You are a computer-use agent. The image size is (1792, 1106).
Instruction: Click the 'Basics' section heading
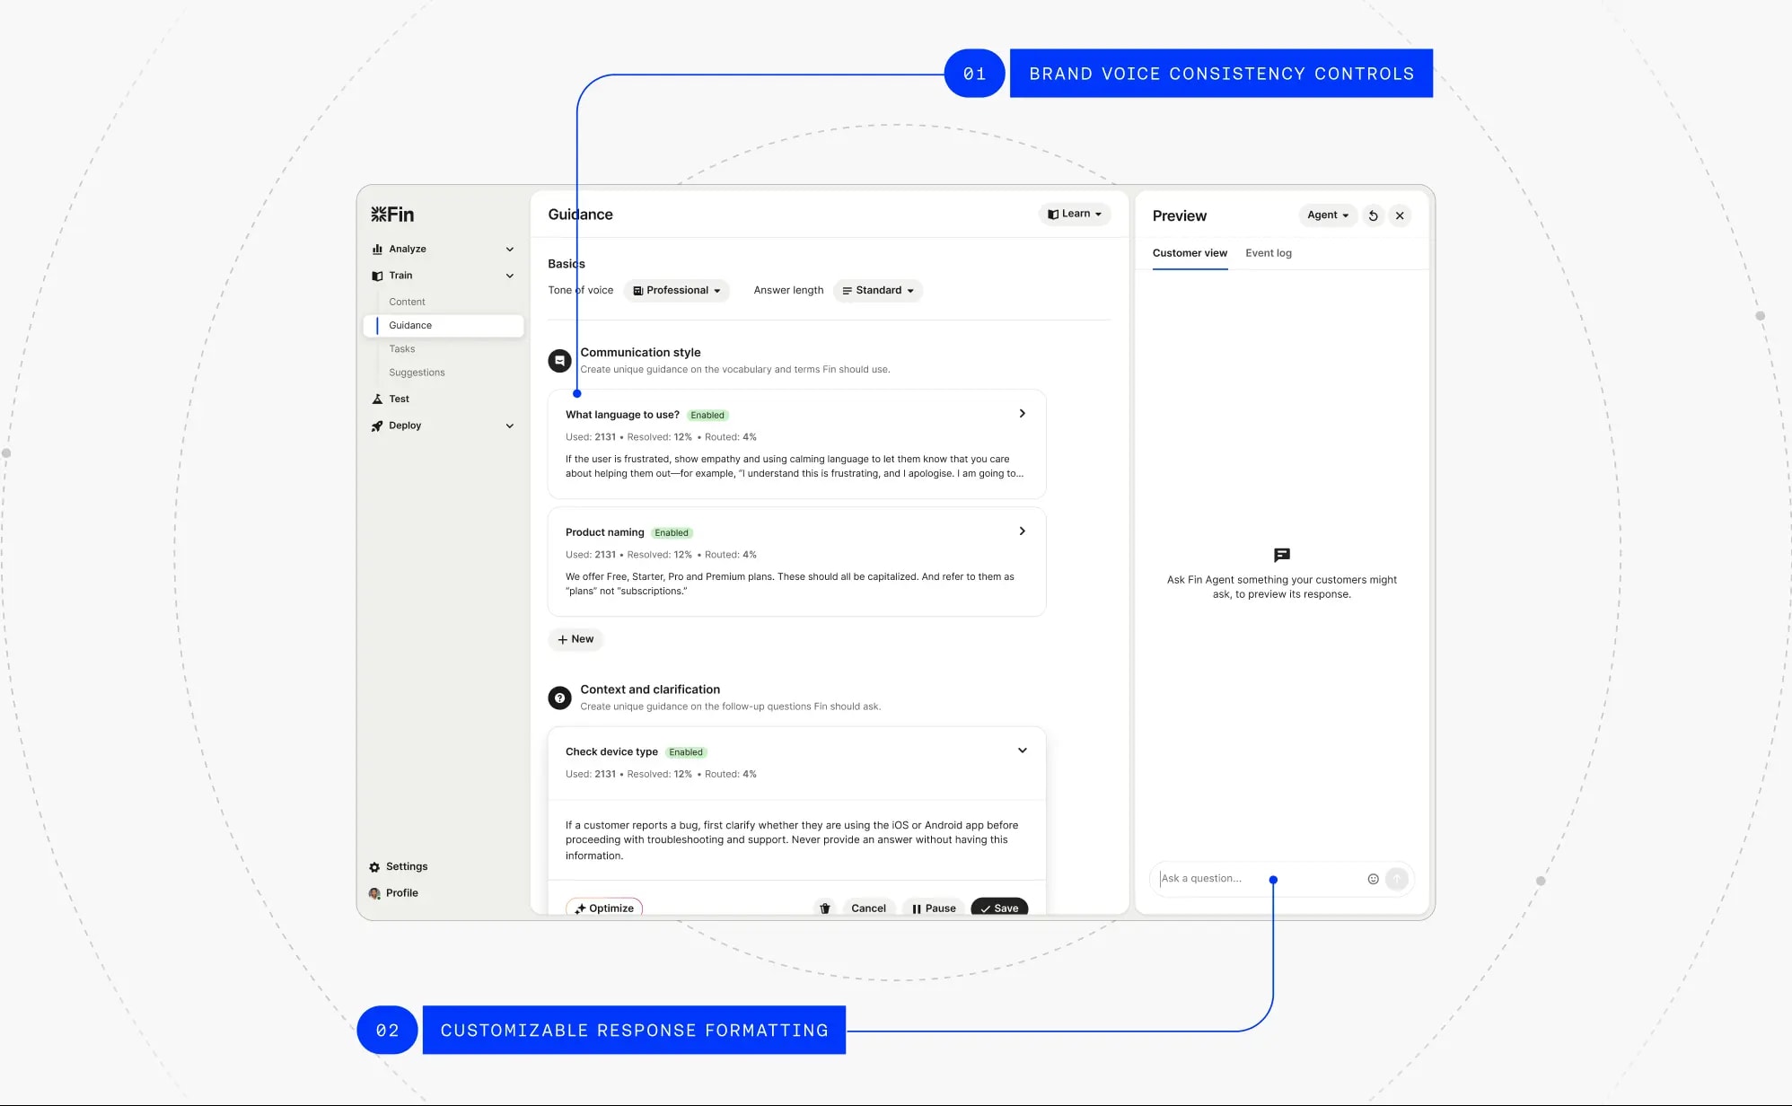[x=567, y=264]
